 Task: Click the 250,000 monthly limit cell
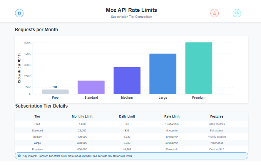(x=82, y=143)
